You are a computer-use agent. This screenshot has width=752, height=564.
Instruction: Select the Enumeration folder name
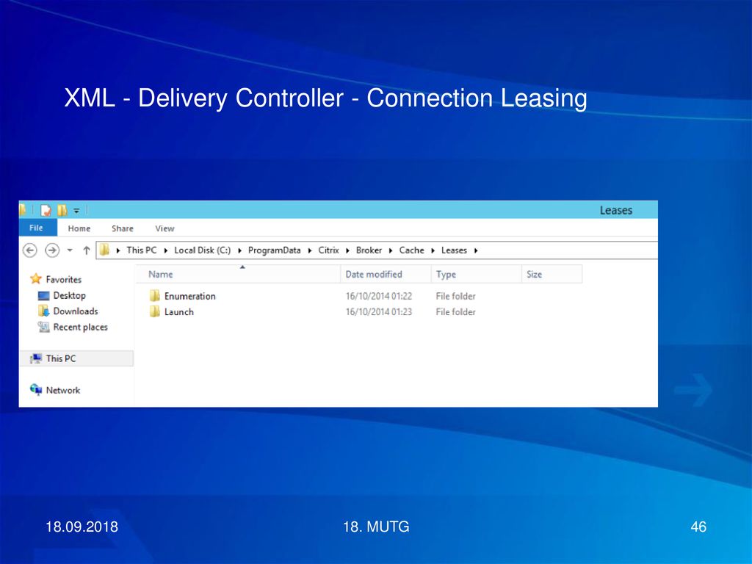click(x=190, y=297)
